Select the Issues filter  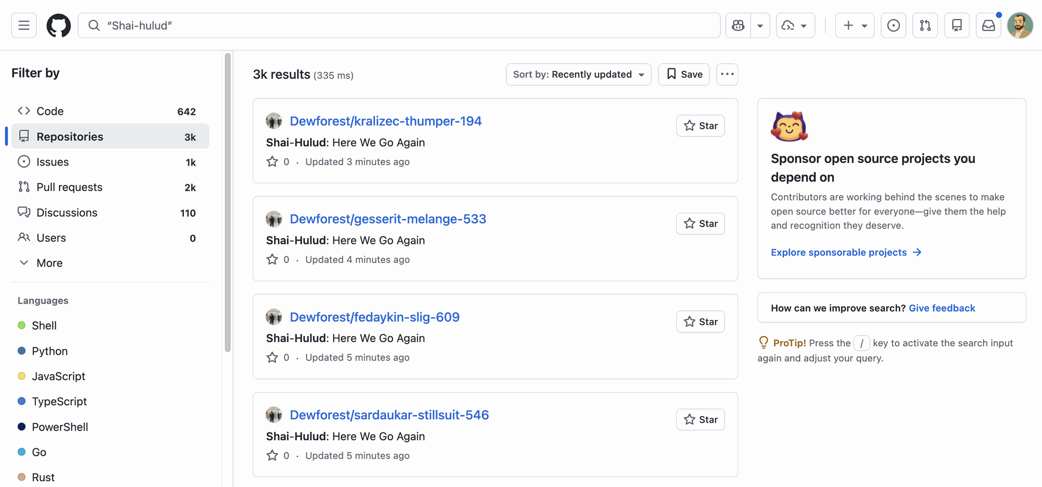pyautogui.click(x=110, y=162)
